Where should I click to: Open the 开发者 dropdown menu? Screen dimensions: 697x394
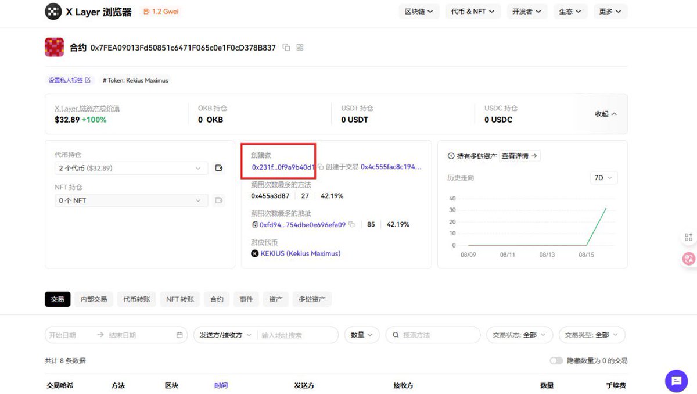coord(527,12)
